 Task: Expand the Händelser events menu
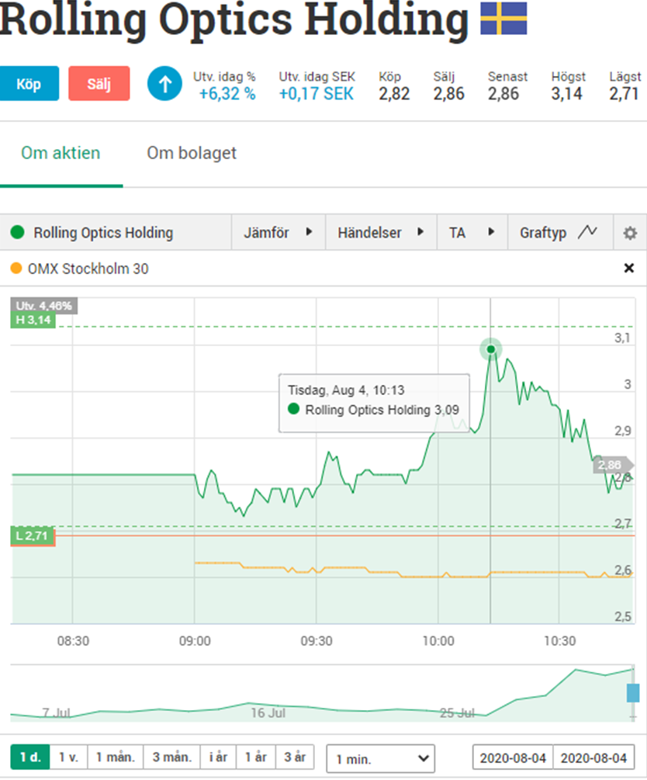381,232
